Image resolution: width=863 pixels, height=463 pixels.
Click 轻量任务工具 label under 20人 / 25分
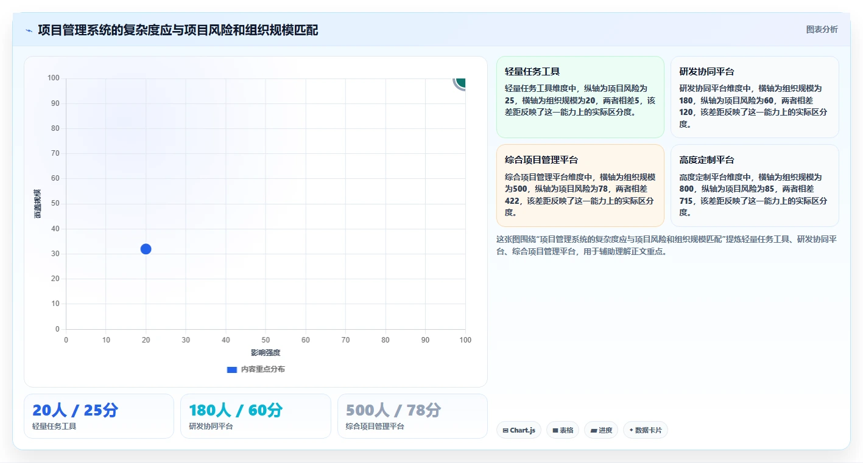click(54, 426)
